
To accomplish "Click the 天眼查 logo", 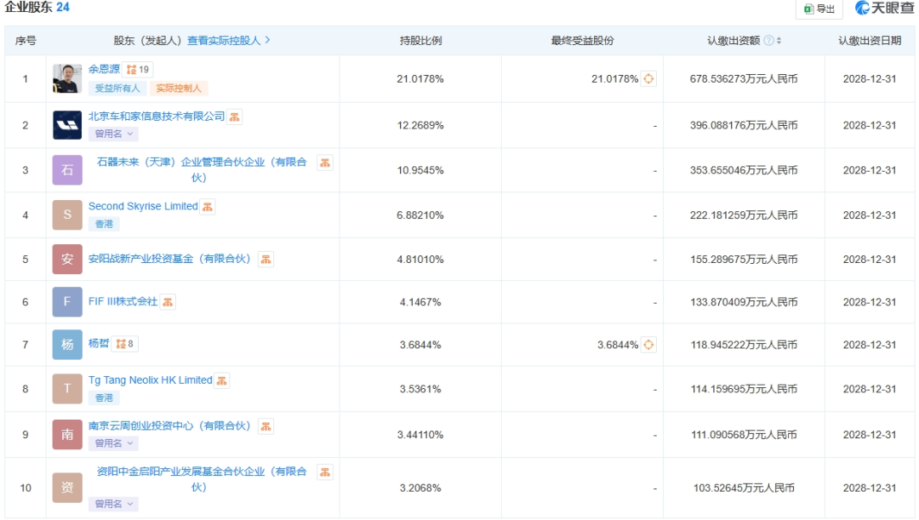I will click(x=884, y=9).
